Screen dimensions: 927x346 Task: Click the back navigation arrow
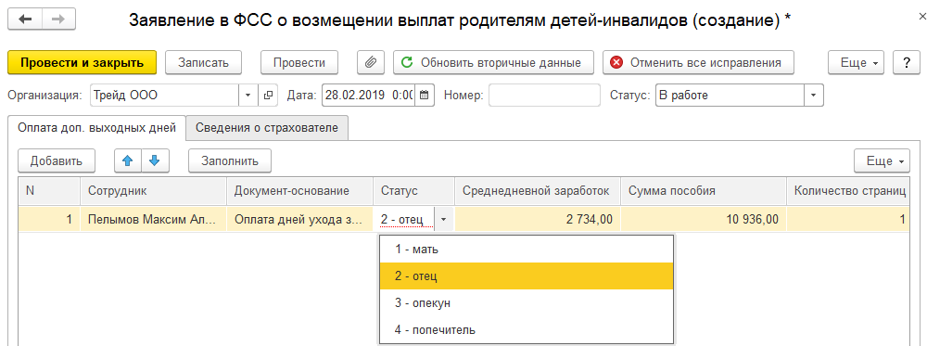(x=25, y=19)
